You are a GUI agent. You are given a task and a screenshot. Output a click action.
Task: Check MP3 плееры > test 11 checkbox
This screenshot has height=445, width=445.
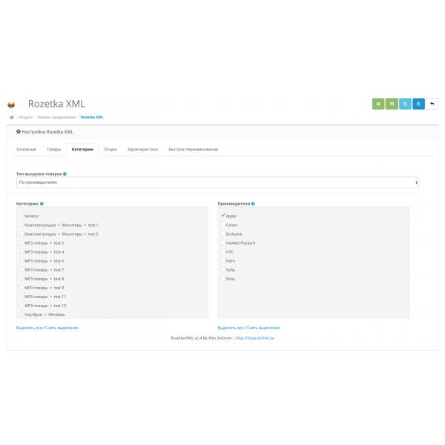pyautogui.click(x=22, y=296)
